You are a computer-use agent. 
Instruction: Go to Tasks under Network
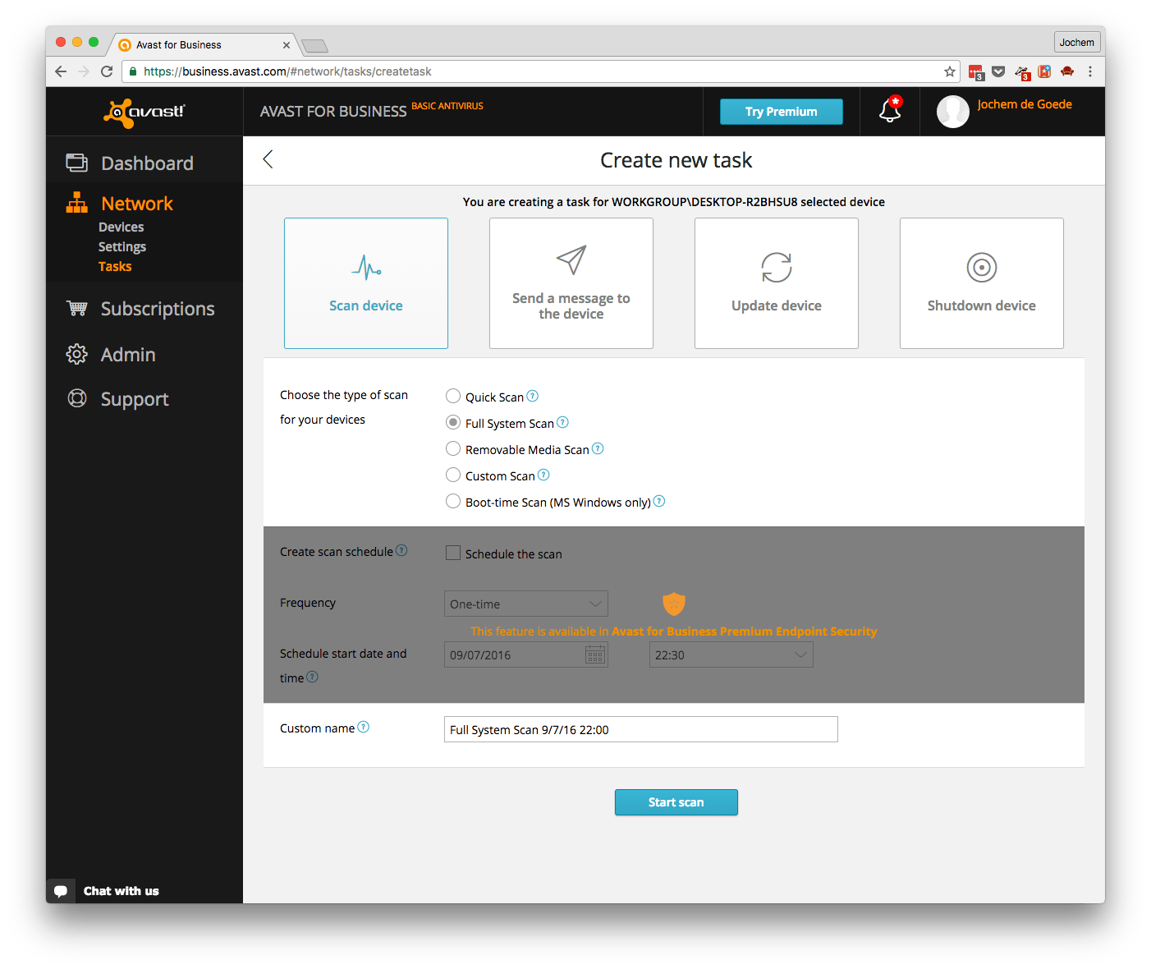tap(115, 266)
